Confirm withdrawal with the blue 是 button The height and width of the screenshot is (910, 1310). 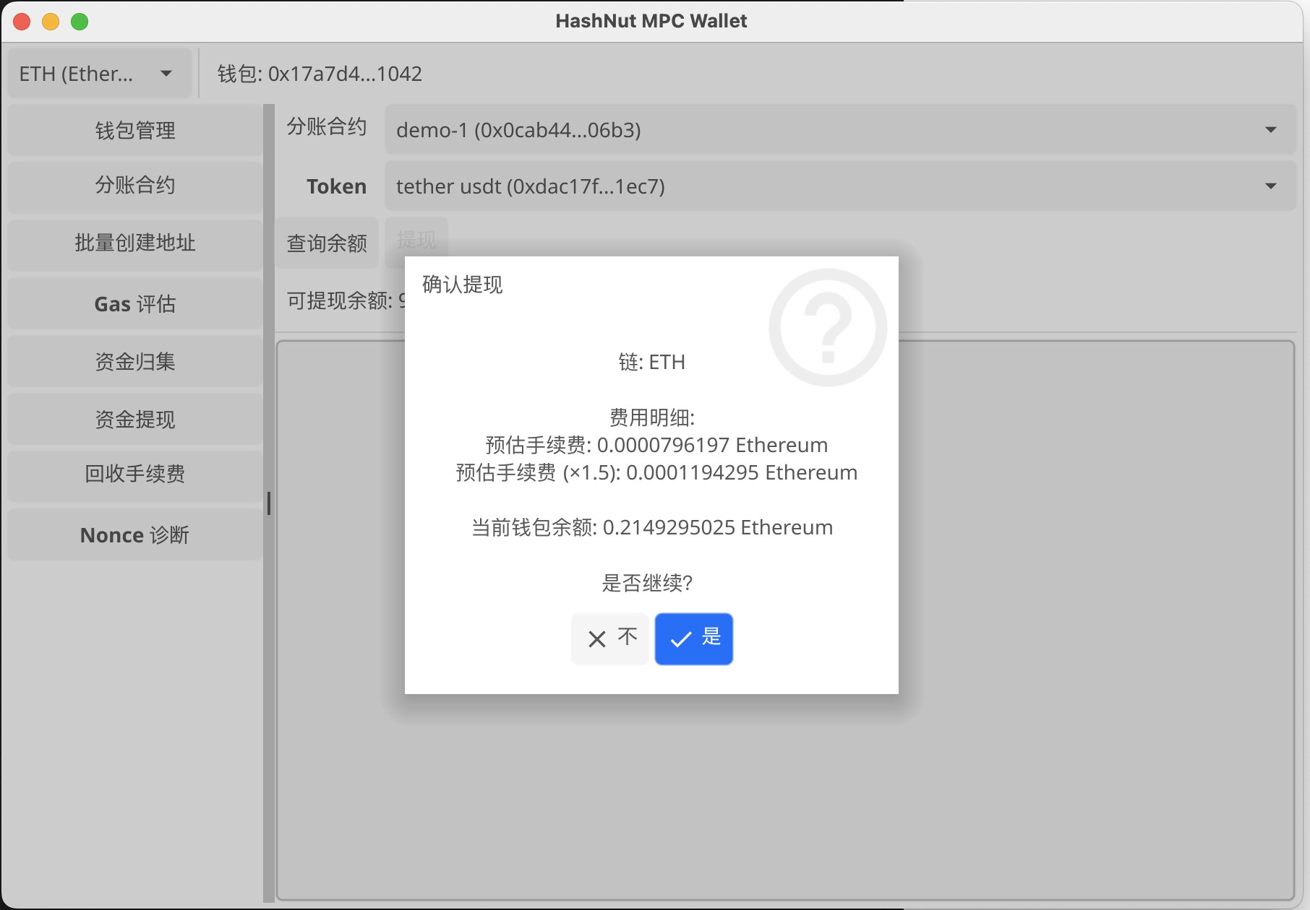693,638
